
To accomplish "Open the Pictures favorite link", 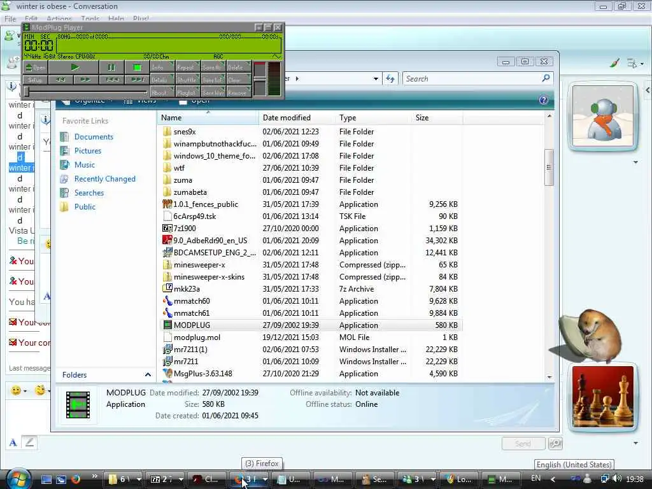I will pos(88,150).
